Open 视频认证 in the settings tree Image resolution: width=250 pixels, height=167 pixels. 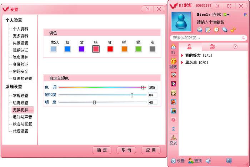(21, 50)
